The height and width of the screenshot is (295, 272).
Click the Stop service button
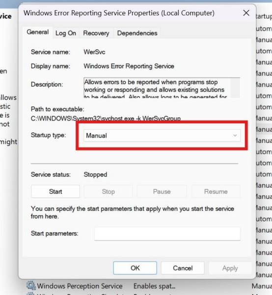point(108,192)
